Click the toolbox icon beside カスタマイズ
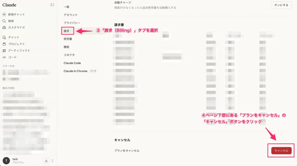The width and height of the screenshot is (297, 166). (x=4, y=28)
